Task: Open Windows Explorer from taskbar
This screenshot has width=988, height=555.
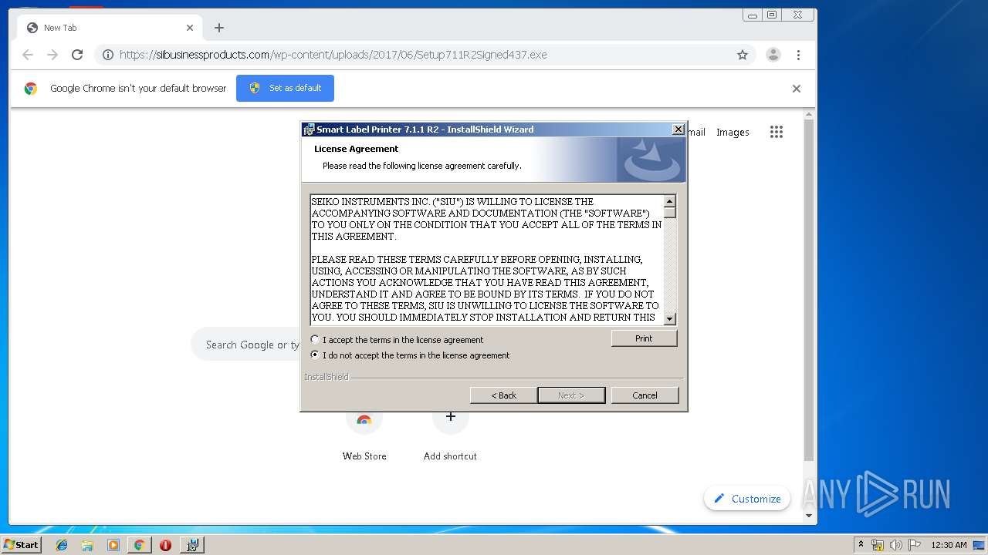Action: point(87,545)
